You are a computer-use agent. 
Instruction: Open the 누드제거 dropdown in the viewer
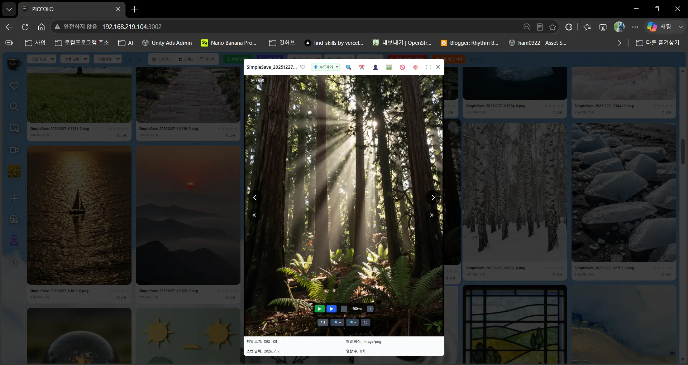click(326, 67)
